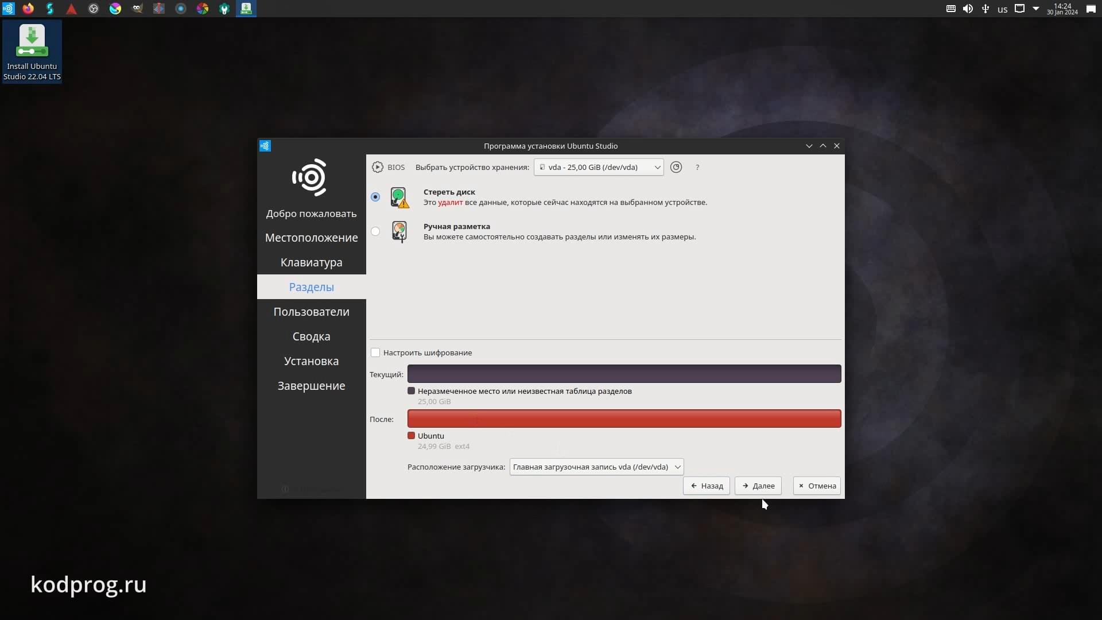The width and height of the screenshot is (1102, 620).
Task: Select the 'Стереть диск' radio button
Action: point(375,197)
